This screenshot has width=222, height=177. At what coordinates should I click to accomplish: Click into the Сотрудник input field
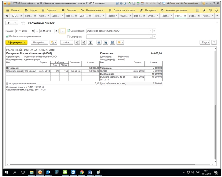point(118,37)
